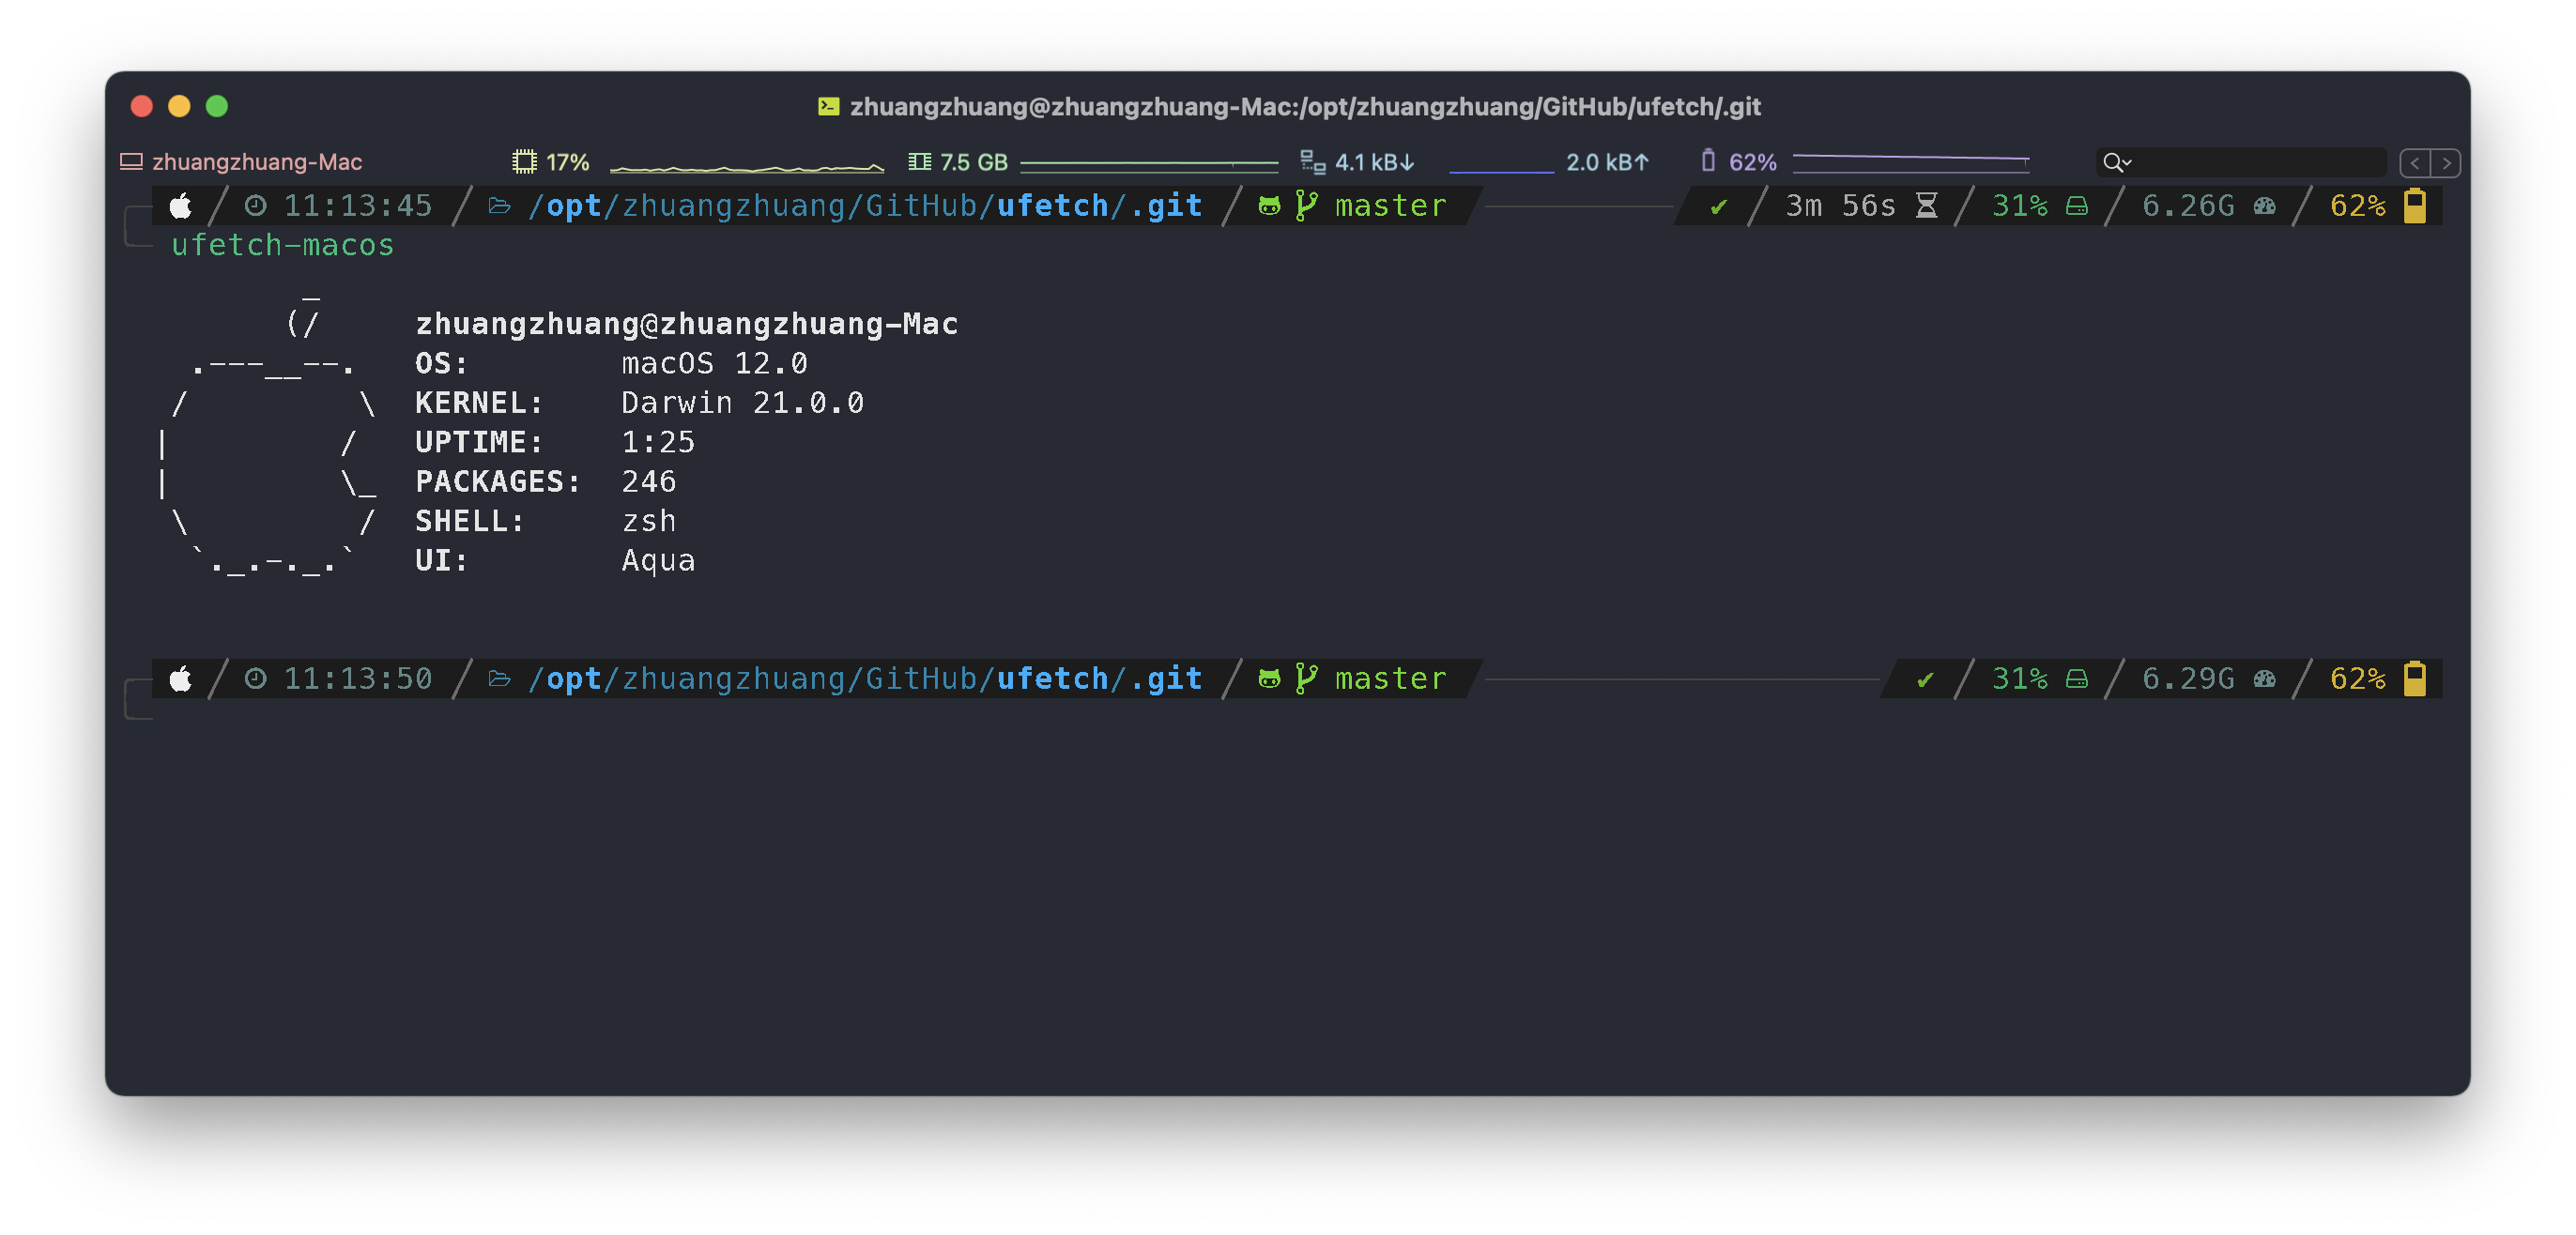Click the CPU usage graph line
Screen dimensions: 2576x1235
pos(747,167)
